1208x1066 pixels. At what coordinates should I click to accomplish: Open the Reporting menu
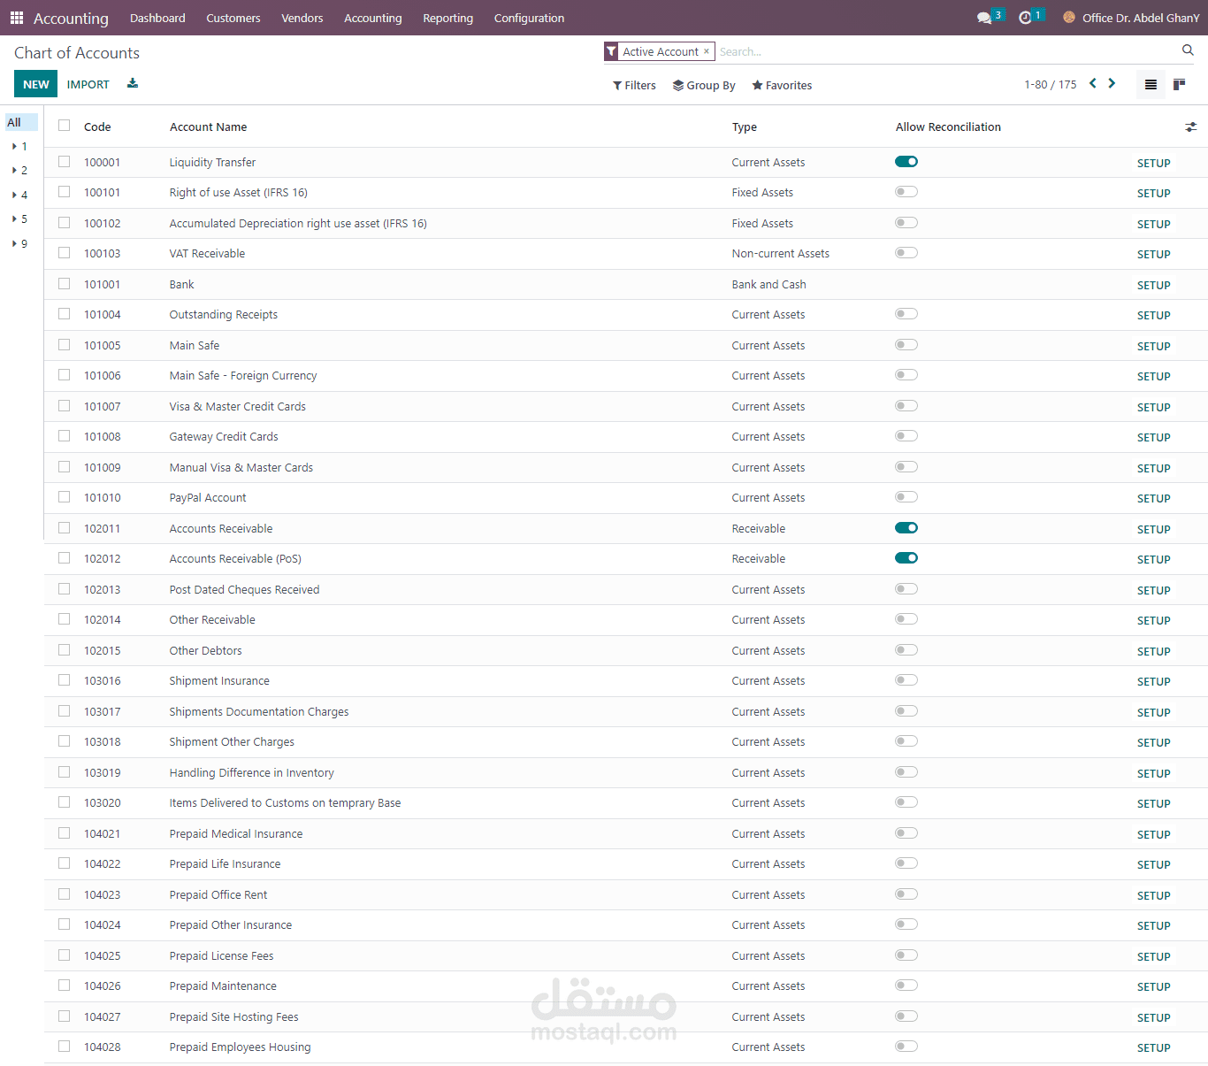448,18
